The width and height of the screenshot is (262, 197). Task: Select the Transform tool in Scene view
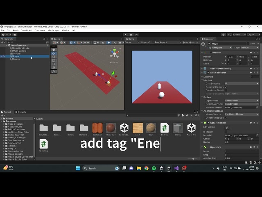[x=54, y=68]
